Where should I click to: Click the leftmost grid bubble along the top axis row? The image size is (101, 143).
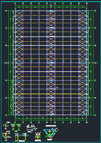15,3
